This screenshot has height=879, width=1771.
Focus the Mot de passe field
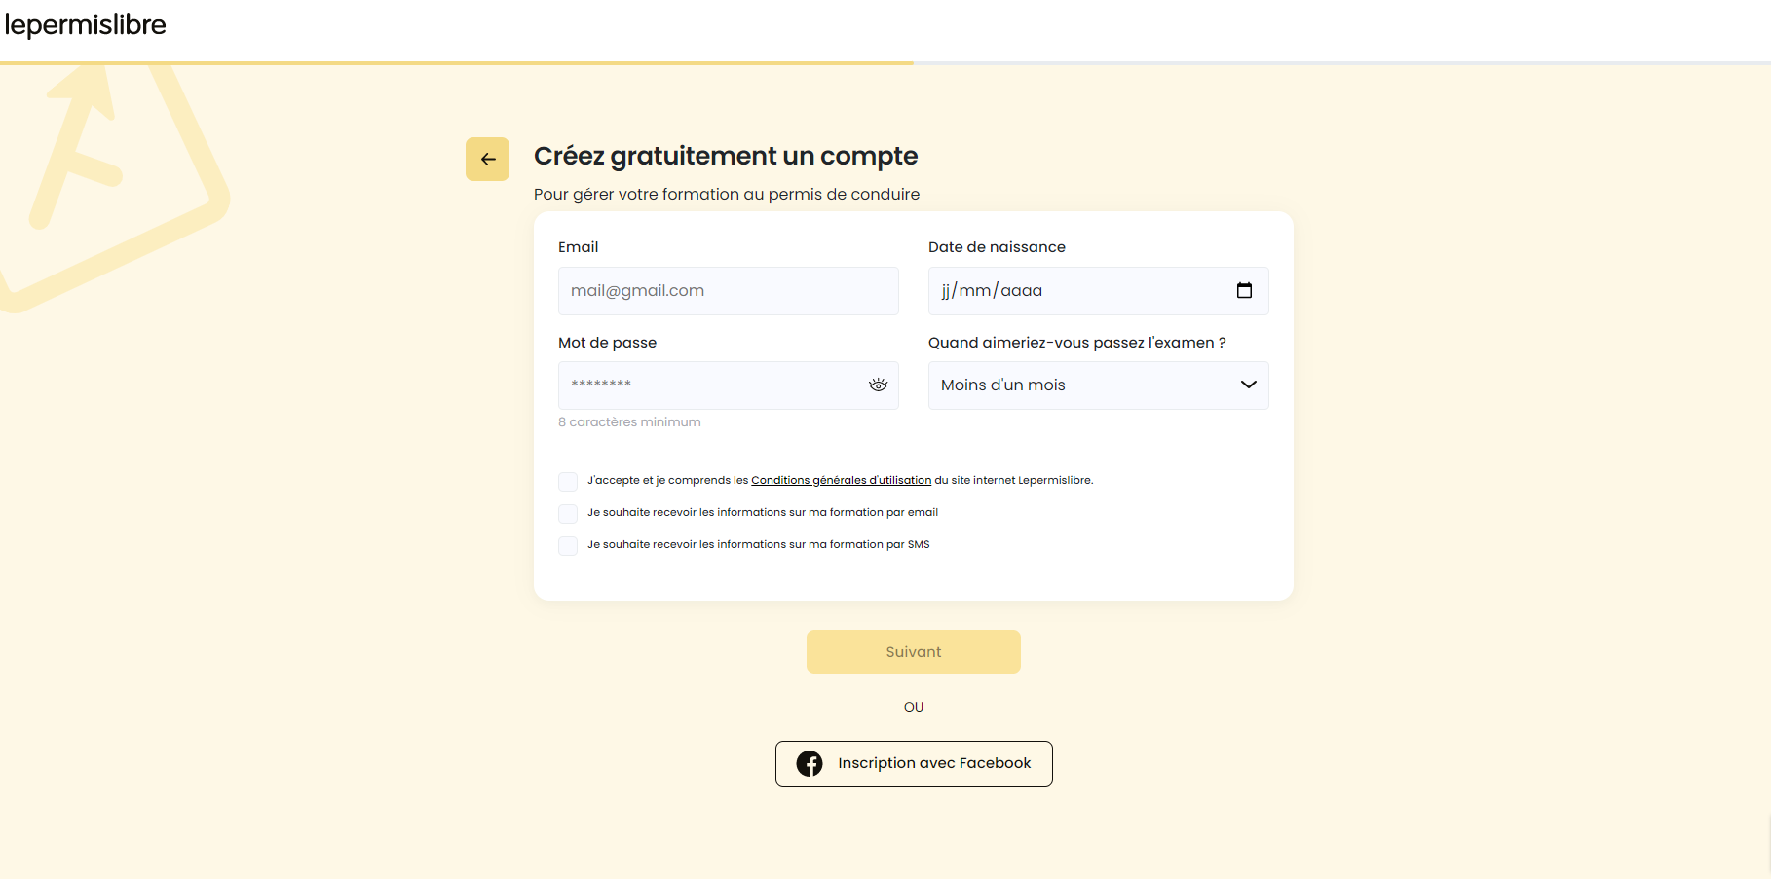tap(728, 385)
